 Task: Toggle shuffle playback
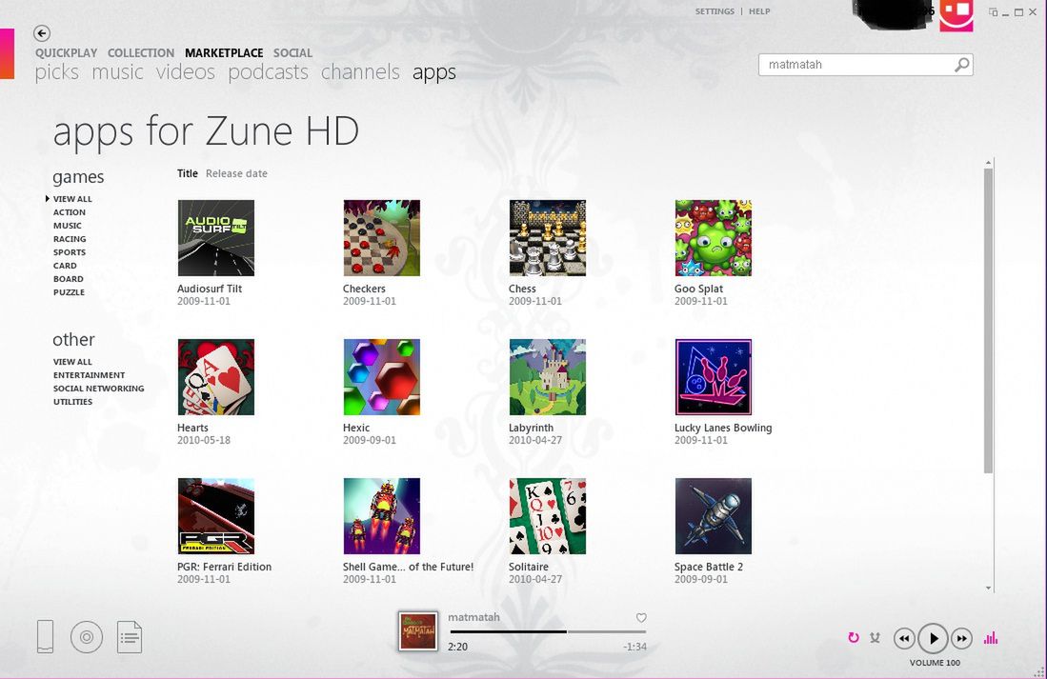[875, 638]
